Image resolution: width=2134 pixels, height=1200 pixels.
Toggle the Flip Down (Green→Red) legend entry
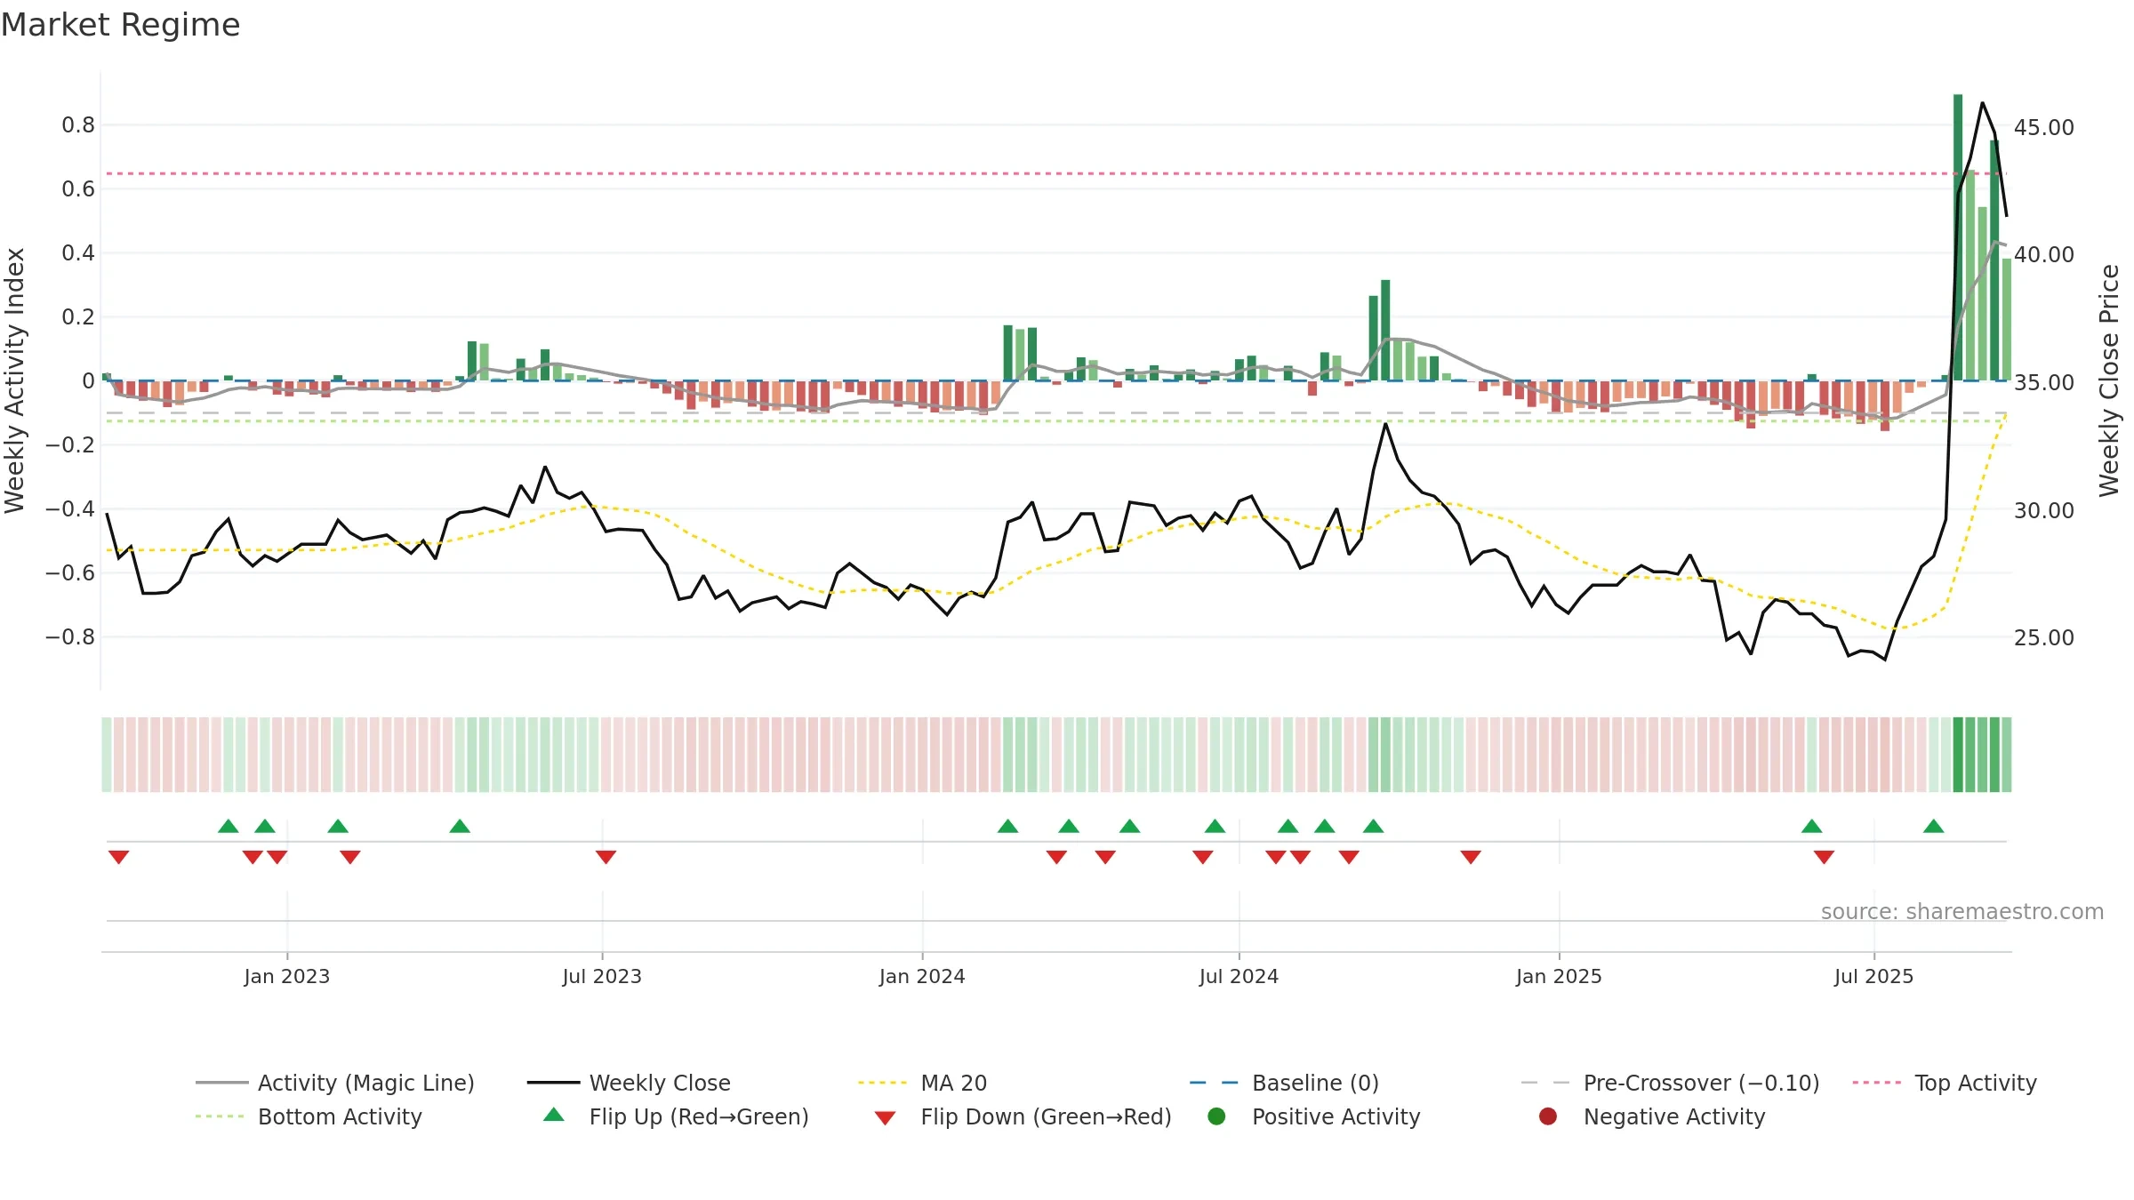coord(1023,1116)
